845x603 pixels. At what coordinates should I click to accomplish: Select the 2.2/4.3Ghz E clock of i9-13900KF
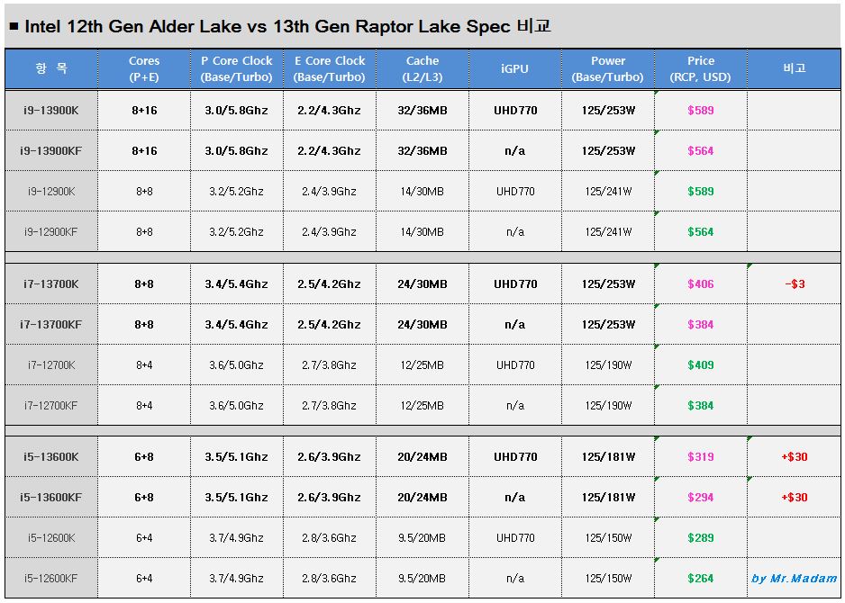coord(330,151)
